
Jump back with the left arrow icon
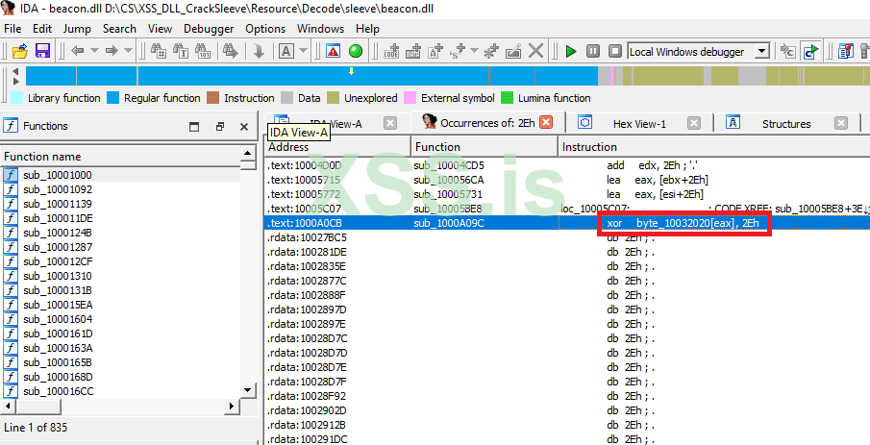coord(78,51)
